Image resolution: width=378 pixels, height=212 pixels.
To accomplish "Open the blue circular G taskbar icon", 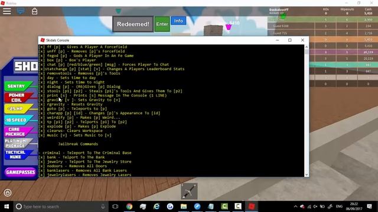I will coord(170,207).
